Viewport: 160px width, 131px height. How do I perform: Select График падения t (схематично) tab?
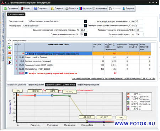[60, 85]
